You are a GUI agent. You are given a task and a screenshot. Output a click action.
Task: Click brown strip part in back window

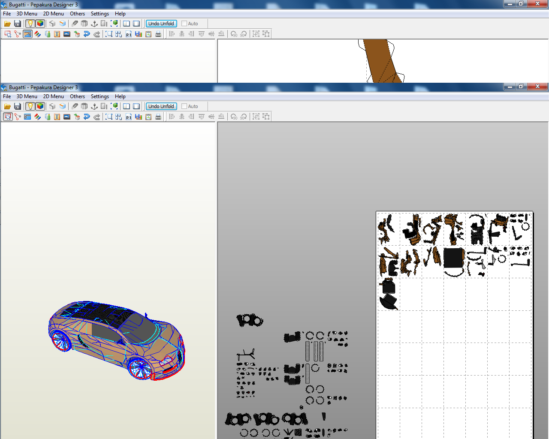382,61
